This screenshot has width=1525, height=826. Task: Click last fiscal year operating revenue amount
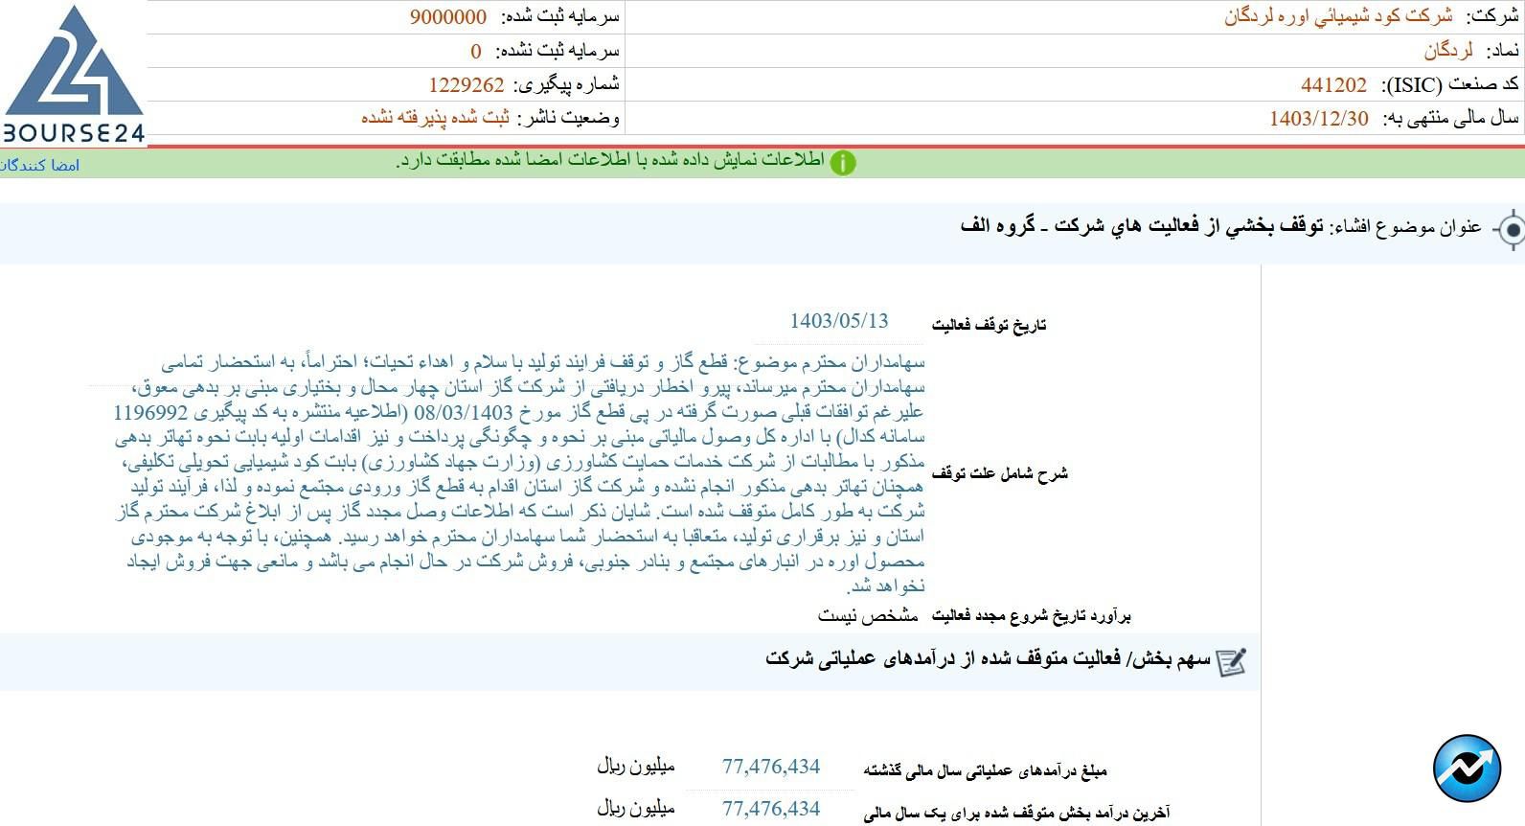pyautogui.click(x=771, y=767)
